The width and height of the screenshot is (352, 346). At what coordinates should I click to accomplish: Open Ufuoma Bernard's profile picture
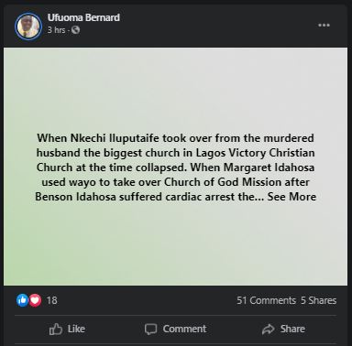click(28, 27)
